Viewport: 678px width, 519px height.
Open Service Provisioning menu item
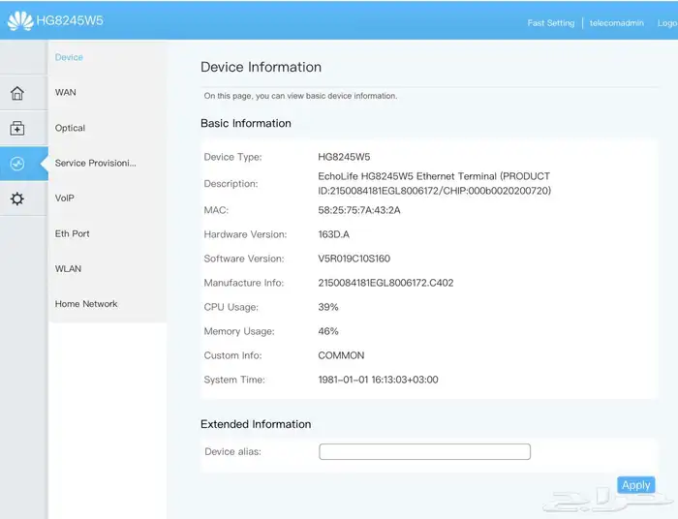coord(95,163)
